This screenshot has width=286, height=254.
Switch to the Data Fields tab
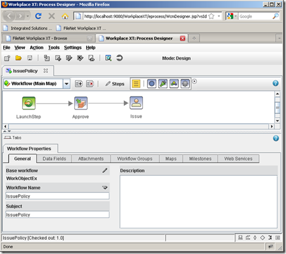[54, 159]
